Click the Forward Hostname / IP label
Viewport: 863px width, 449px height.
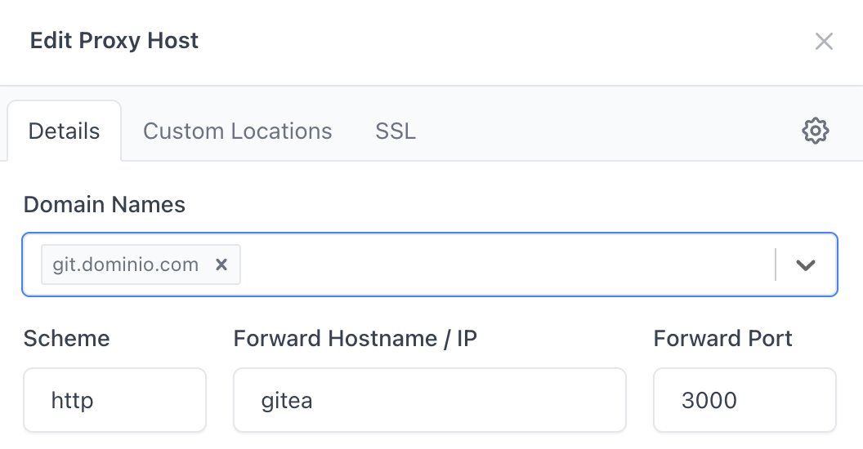[x=355, y=338]
